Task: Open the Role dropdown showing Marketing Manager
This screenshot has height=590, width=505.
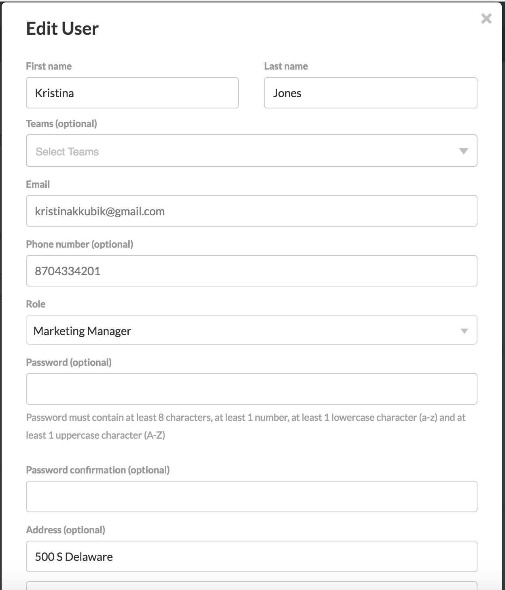Action: click(252, 330)
